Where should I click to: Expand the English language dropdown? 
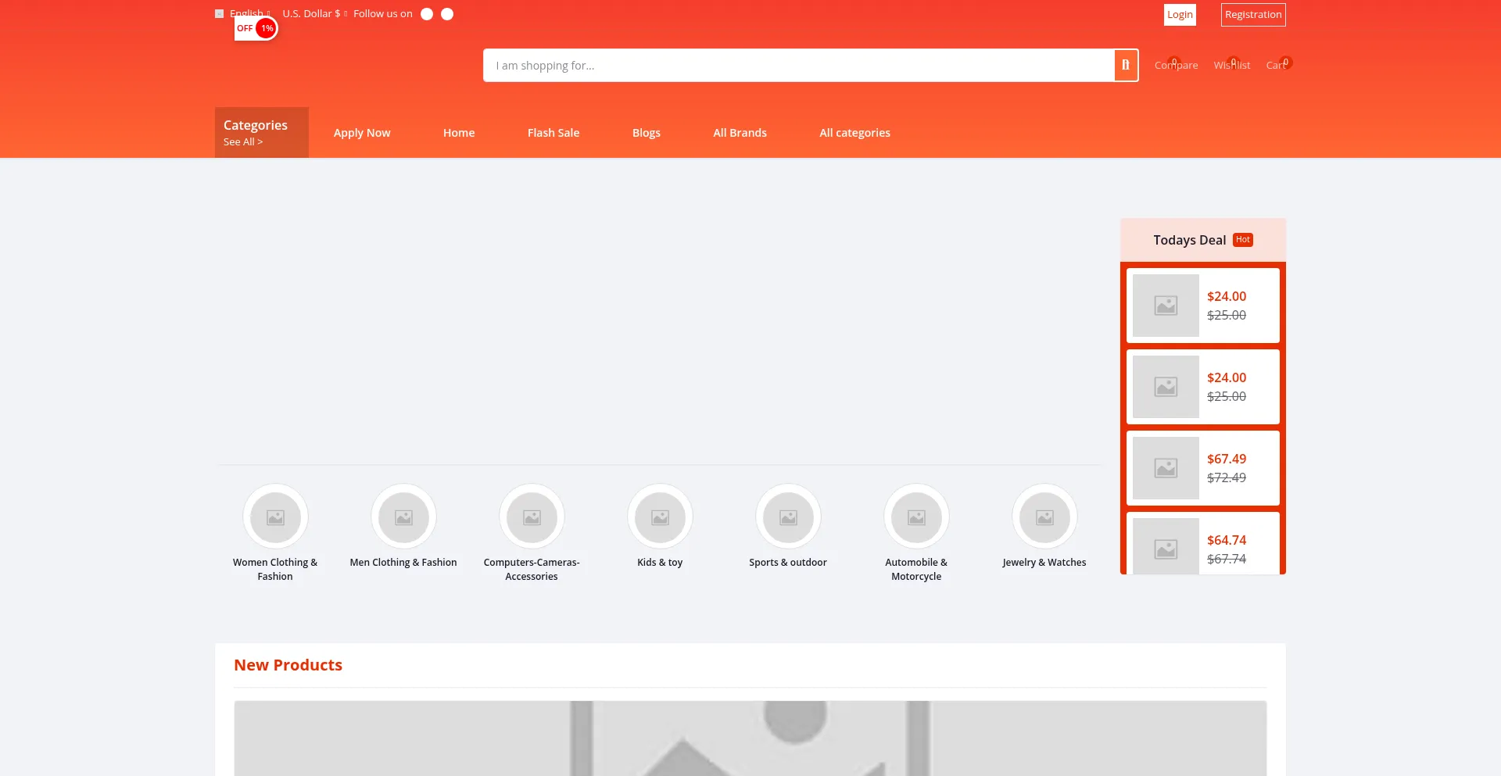click(x=249, y=13)
